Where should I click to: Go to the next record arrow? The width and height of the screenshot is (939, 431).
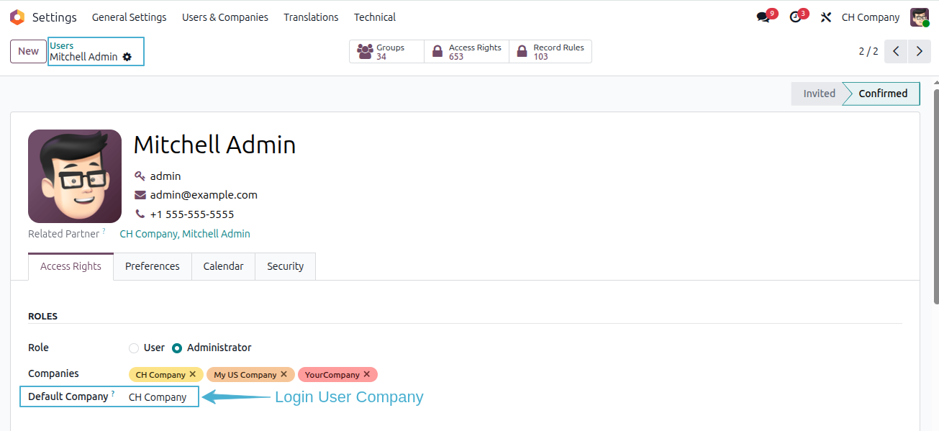919,51
